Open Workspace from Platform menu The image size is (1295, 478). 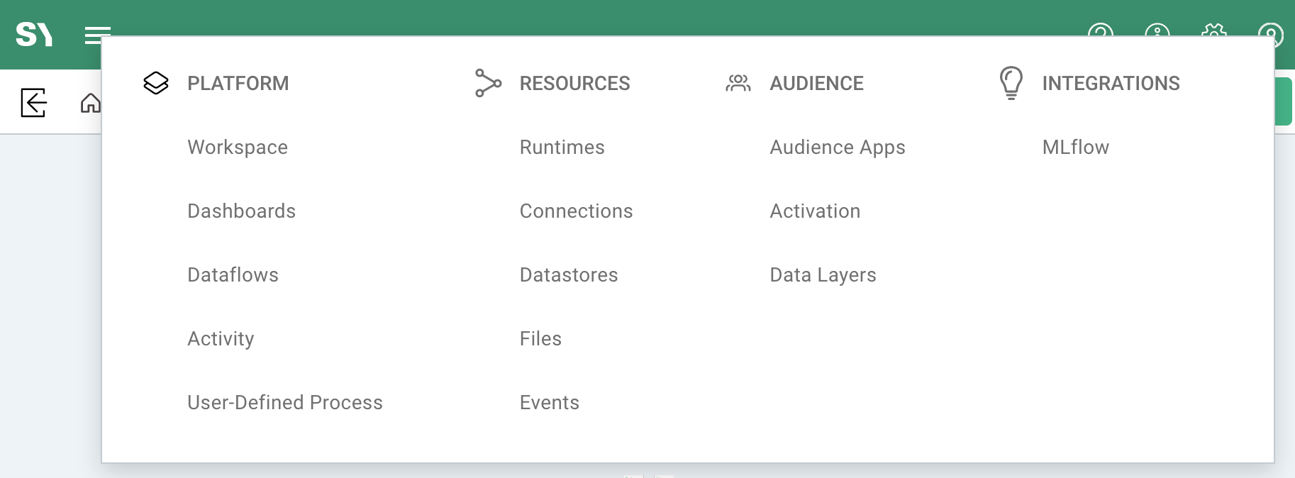click(238, 147)
